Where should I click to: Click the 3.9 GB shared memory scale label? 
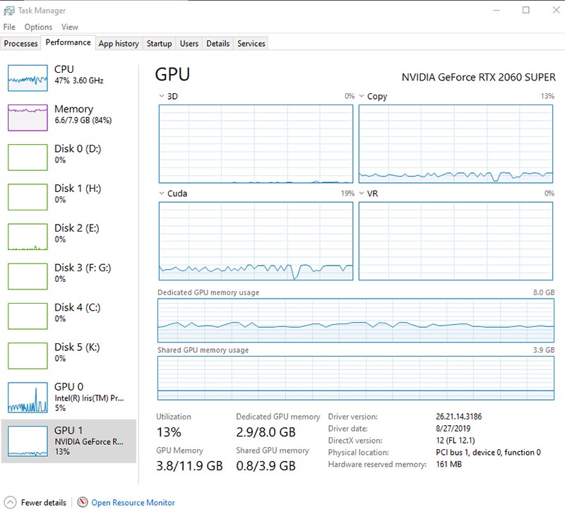pos(544,350)
